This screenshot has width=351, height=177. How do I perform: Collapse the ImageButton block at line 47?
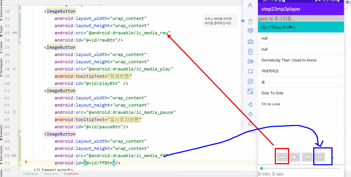click(21, 134)
